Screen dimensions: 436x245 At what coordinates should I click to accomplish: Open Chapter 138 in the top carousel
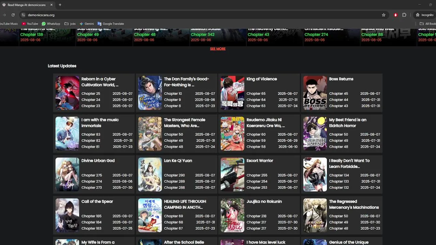click(x=32, y=34)
